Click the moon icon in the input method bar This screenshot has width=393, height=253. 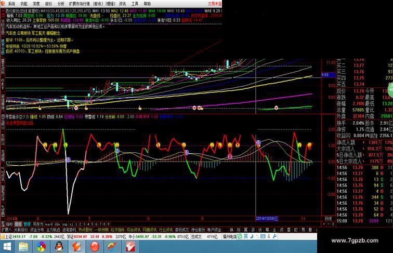point(252,236)
